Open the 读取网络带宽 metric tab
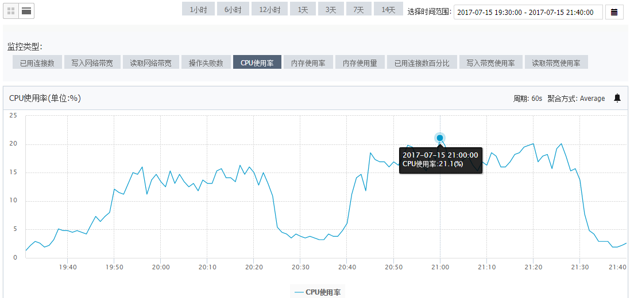Viewport: 634px width, 298px height. pos(150,63)
